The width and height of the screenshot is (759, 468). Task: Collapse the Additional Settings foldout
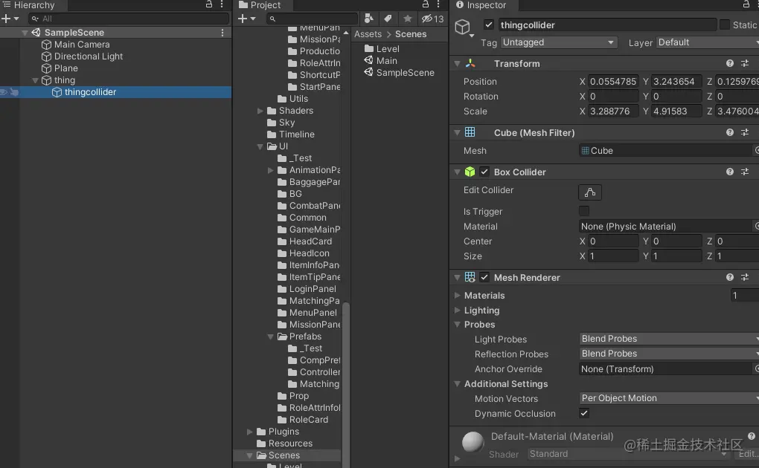[457, 384]
